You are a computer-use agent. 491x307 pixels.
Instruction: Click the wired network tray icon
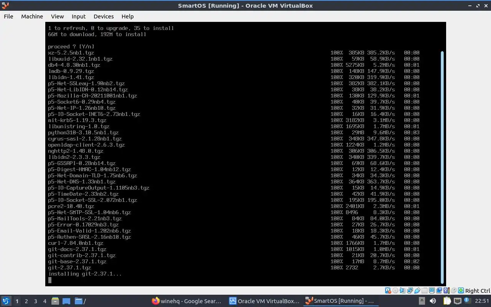pyautogui.click(x=457, y=301)
